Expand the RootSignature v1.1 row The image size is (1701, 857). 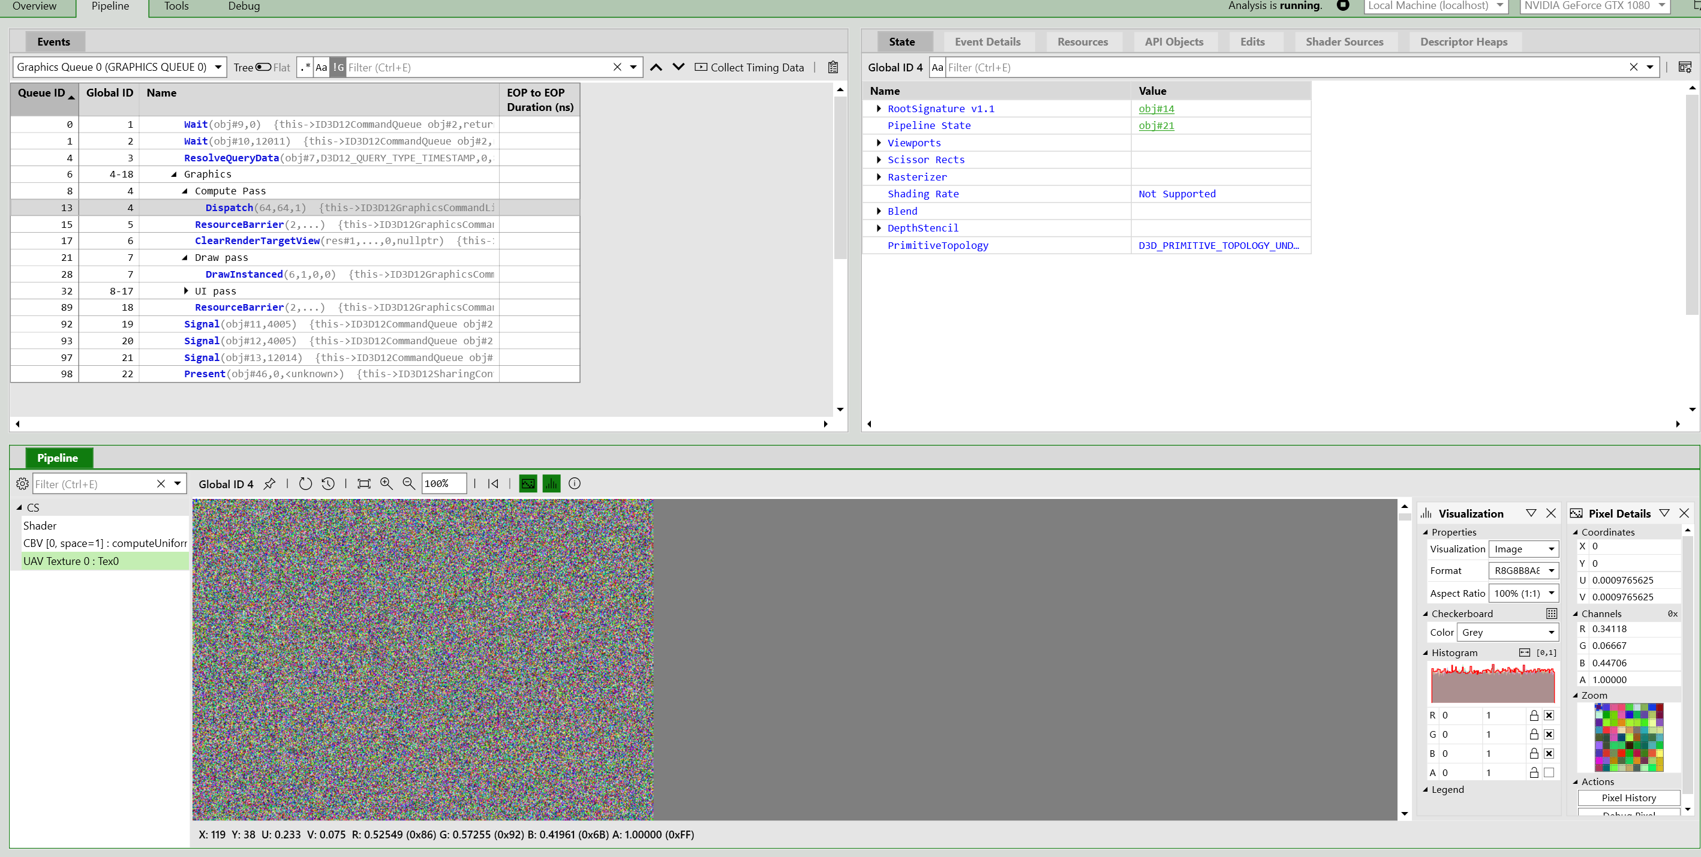point(878,109)
